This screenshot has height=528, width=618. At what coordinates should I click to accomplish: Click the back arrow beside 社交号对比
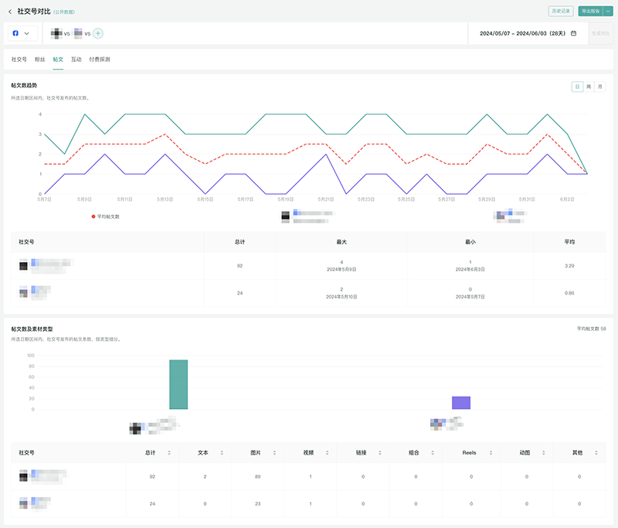[x=9, y=12]
